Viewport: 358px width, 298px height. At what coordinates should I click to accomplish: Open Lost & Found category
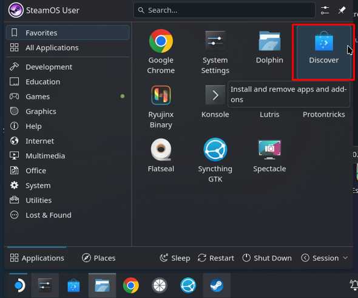[x=68, y=215]
